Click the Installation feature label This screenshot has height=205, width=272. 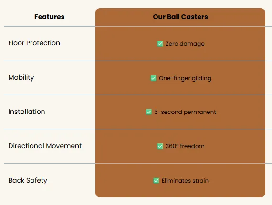tap(27, 112)
